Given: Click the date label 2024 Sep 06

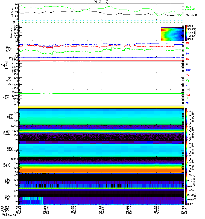Looking at the screenshot, I should point(9,215).
